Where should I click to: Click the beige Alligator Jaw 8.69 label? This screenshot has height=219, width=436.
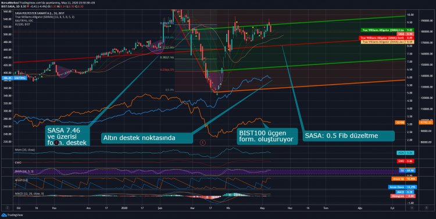(x=387, y=42)
